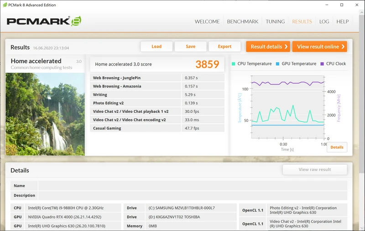Viewport: 365px width, 231px height.
Task: Click View raw result button
Action: 314,170
